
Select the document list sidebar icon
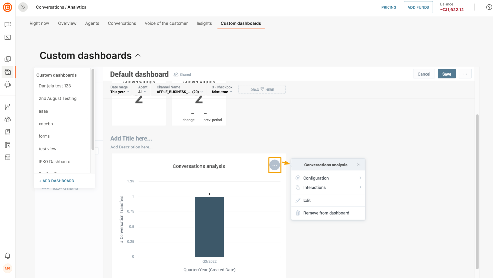(8, 132)
